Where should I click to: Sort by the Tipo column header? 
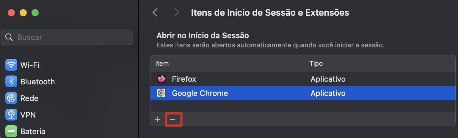(x=316, y=63)
